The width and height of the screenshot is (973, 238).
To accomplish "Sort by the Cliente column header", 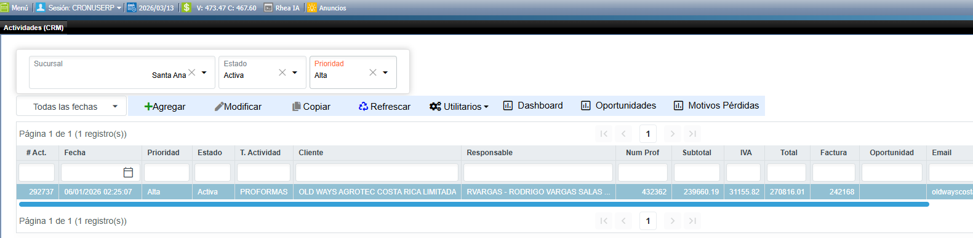I will 377,153.
